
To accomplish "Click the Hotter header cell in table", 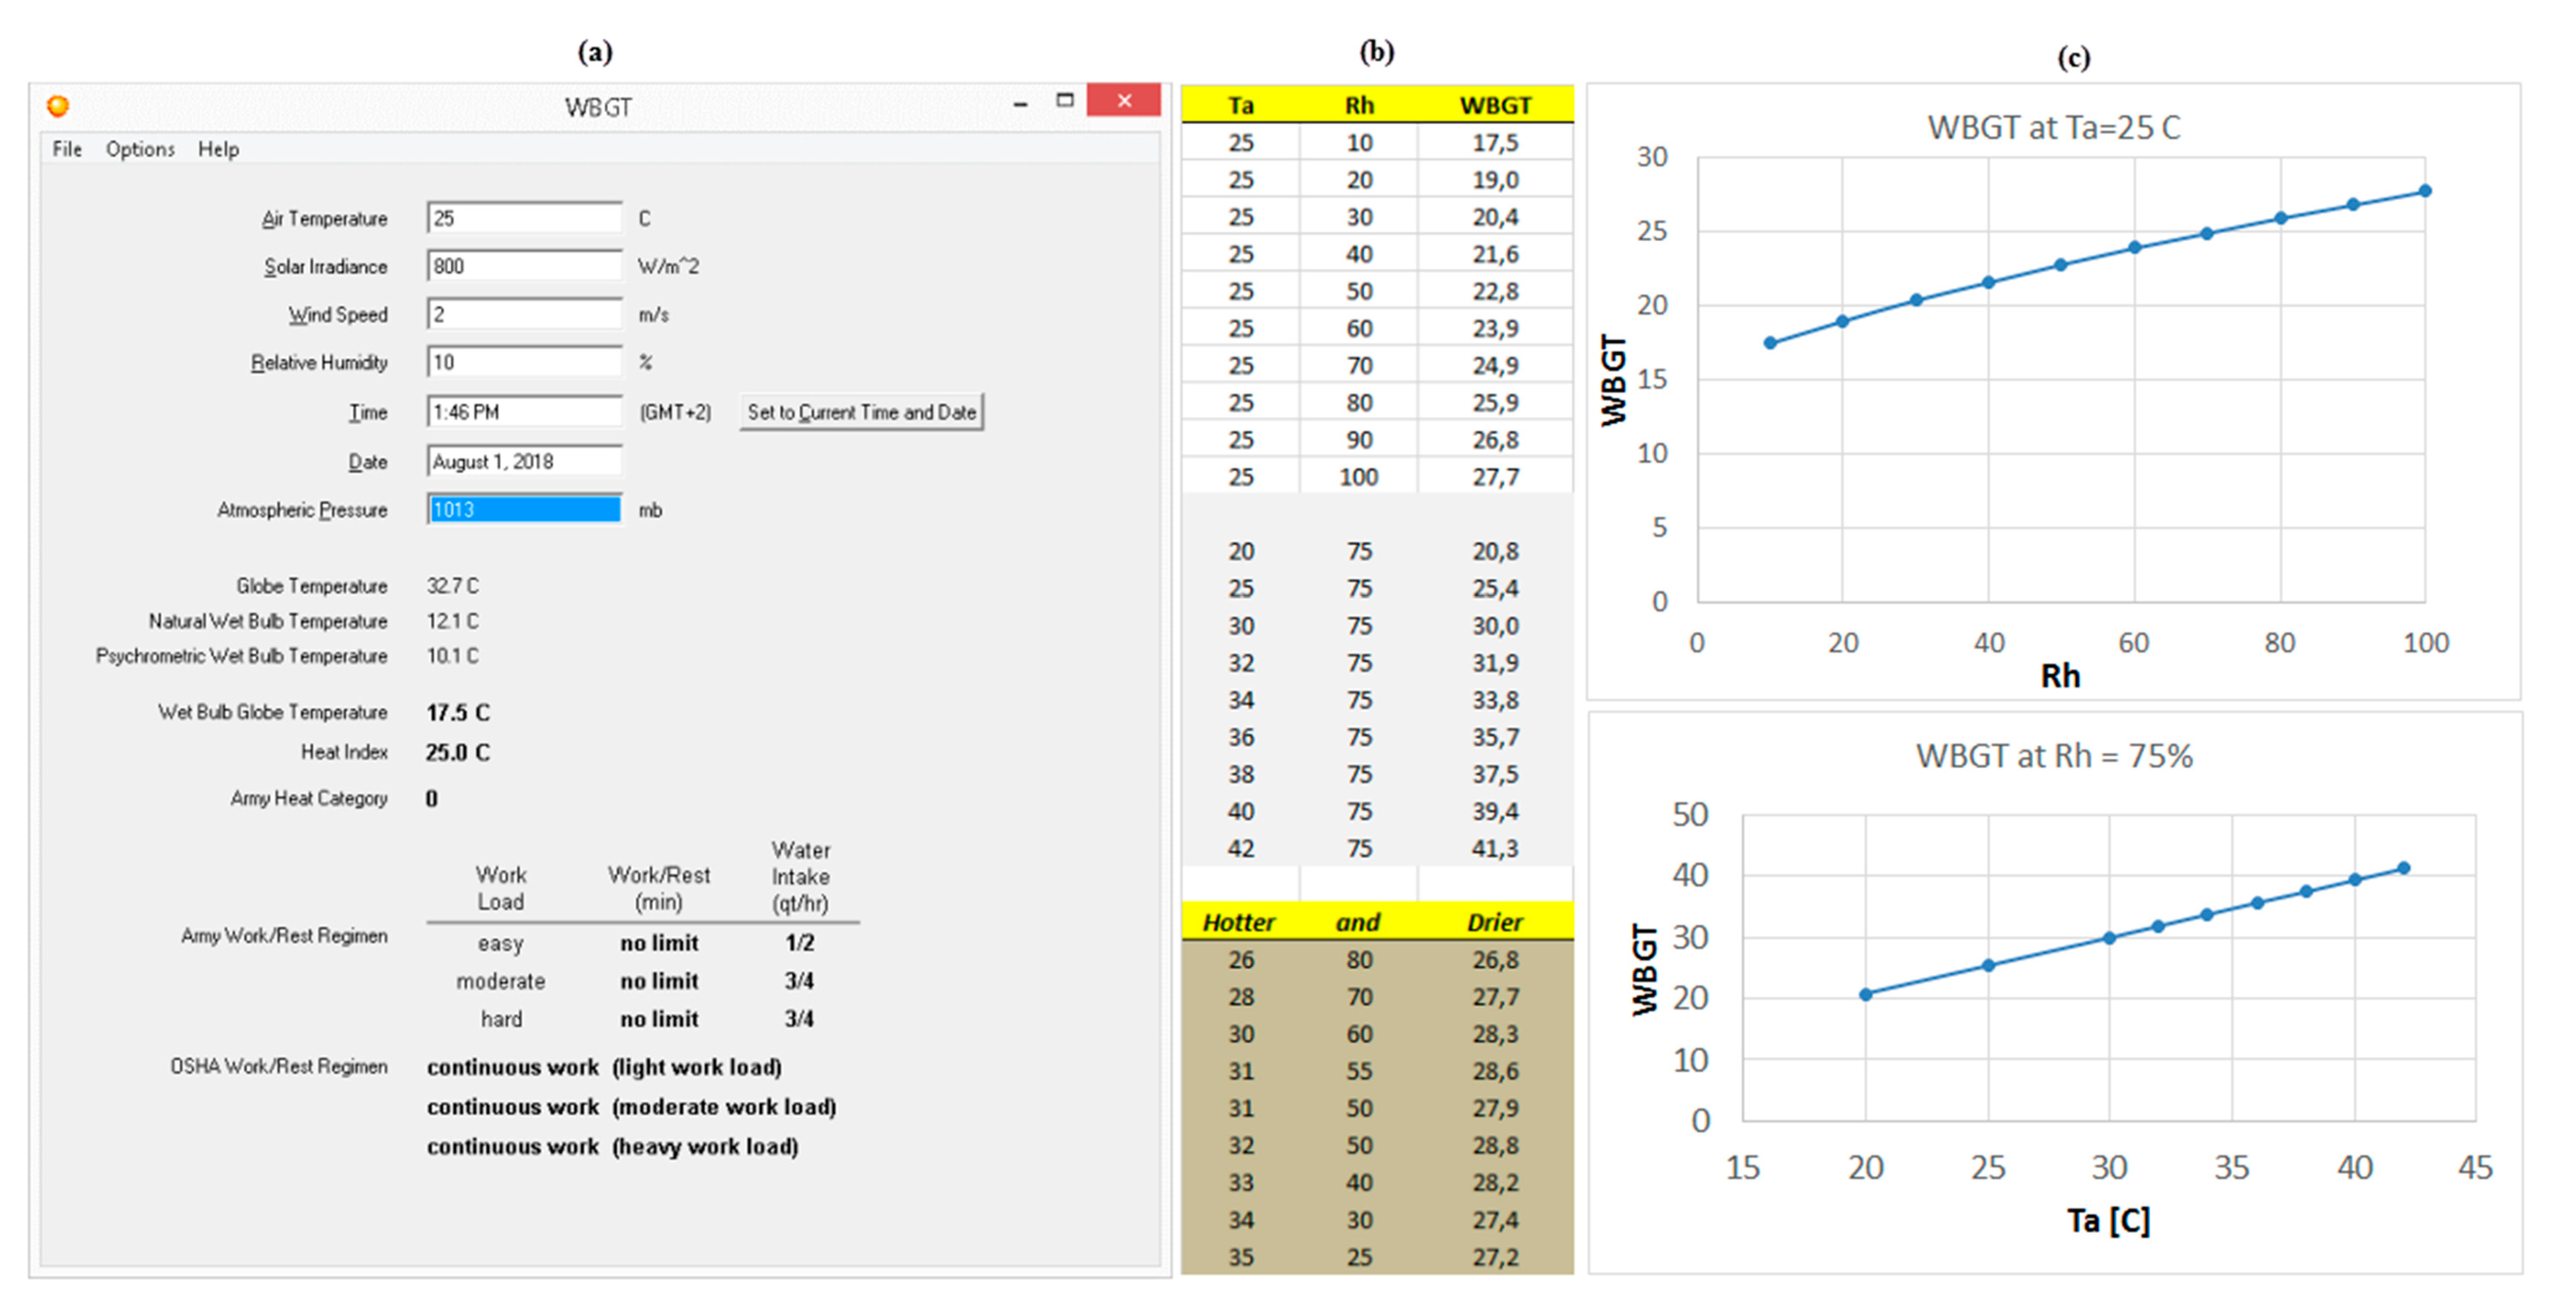I will [x=1239, y=922].
